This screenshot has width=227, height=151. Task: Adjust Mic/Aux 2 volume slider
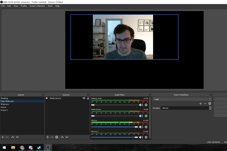click(x=115, y=137)
